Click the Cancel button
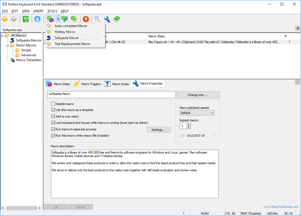 pos(81,207)
